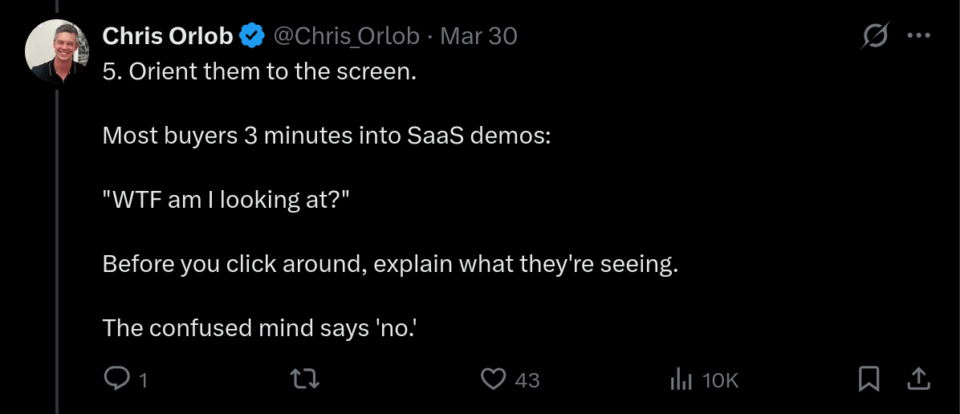Screen dimensions: 960x414
Task: Like the tweet with the heart icon
Action: tap(492, 379)
